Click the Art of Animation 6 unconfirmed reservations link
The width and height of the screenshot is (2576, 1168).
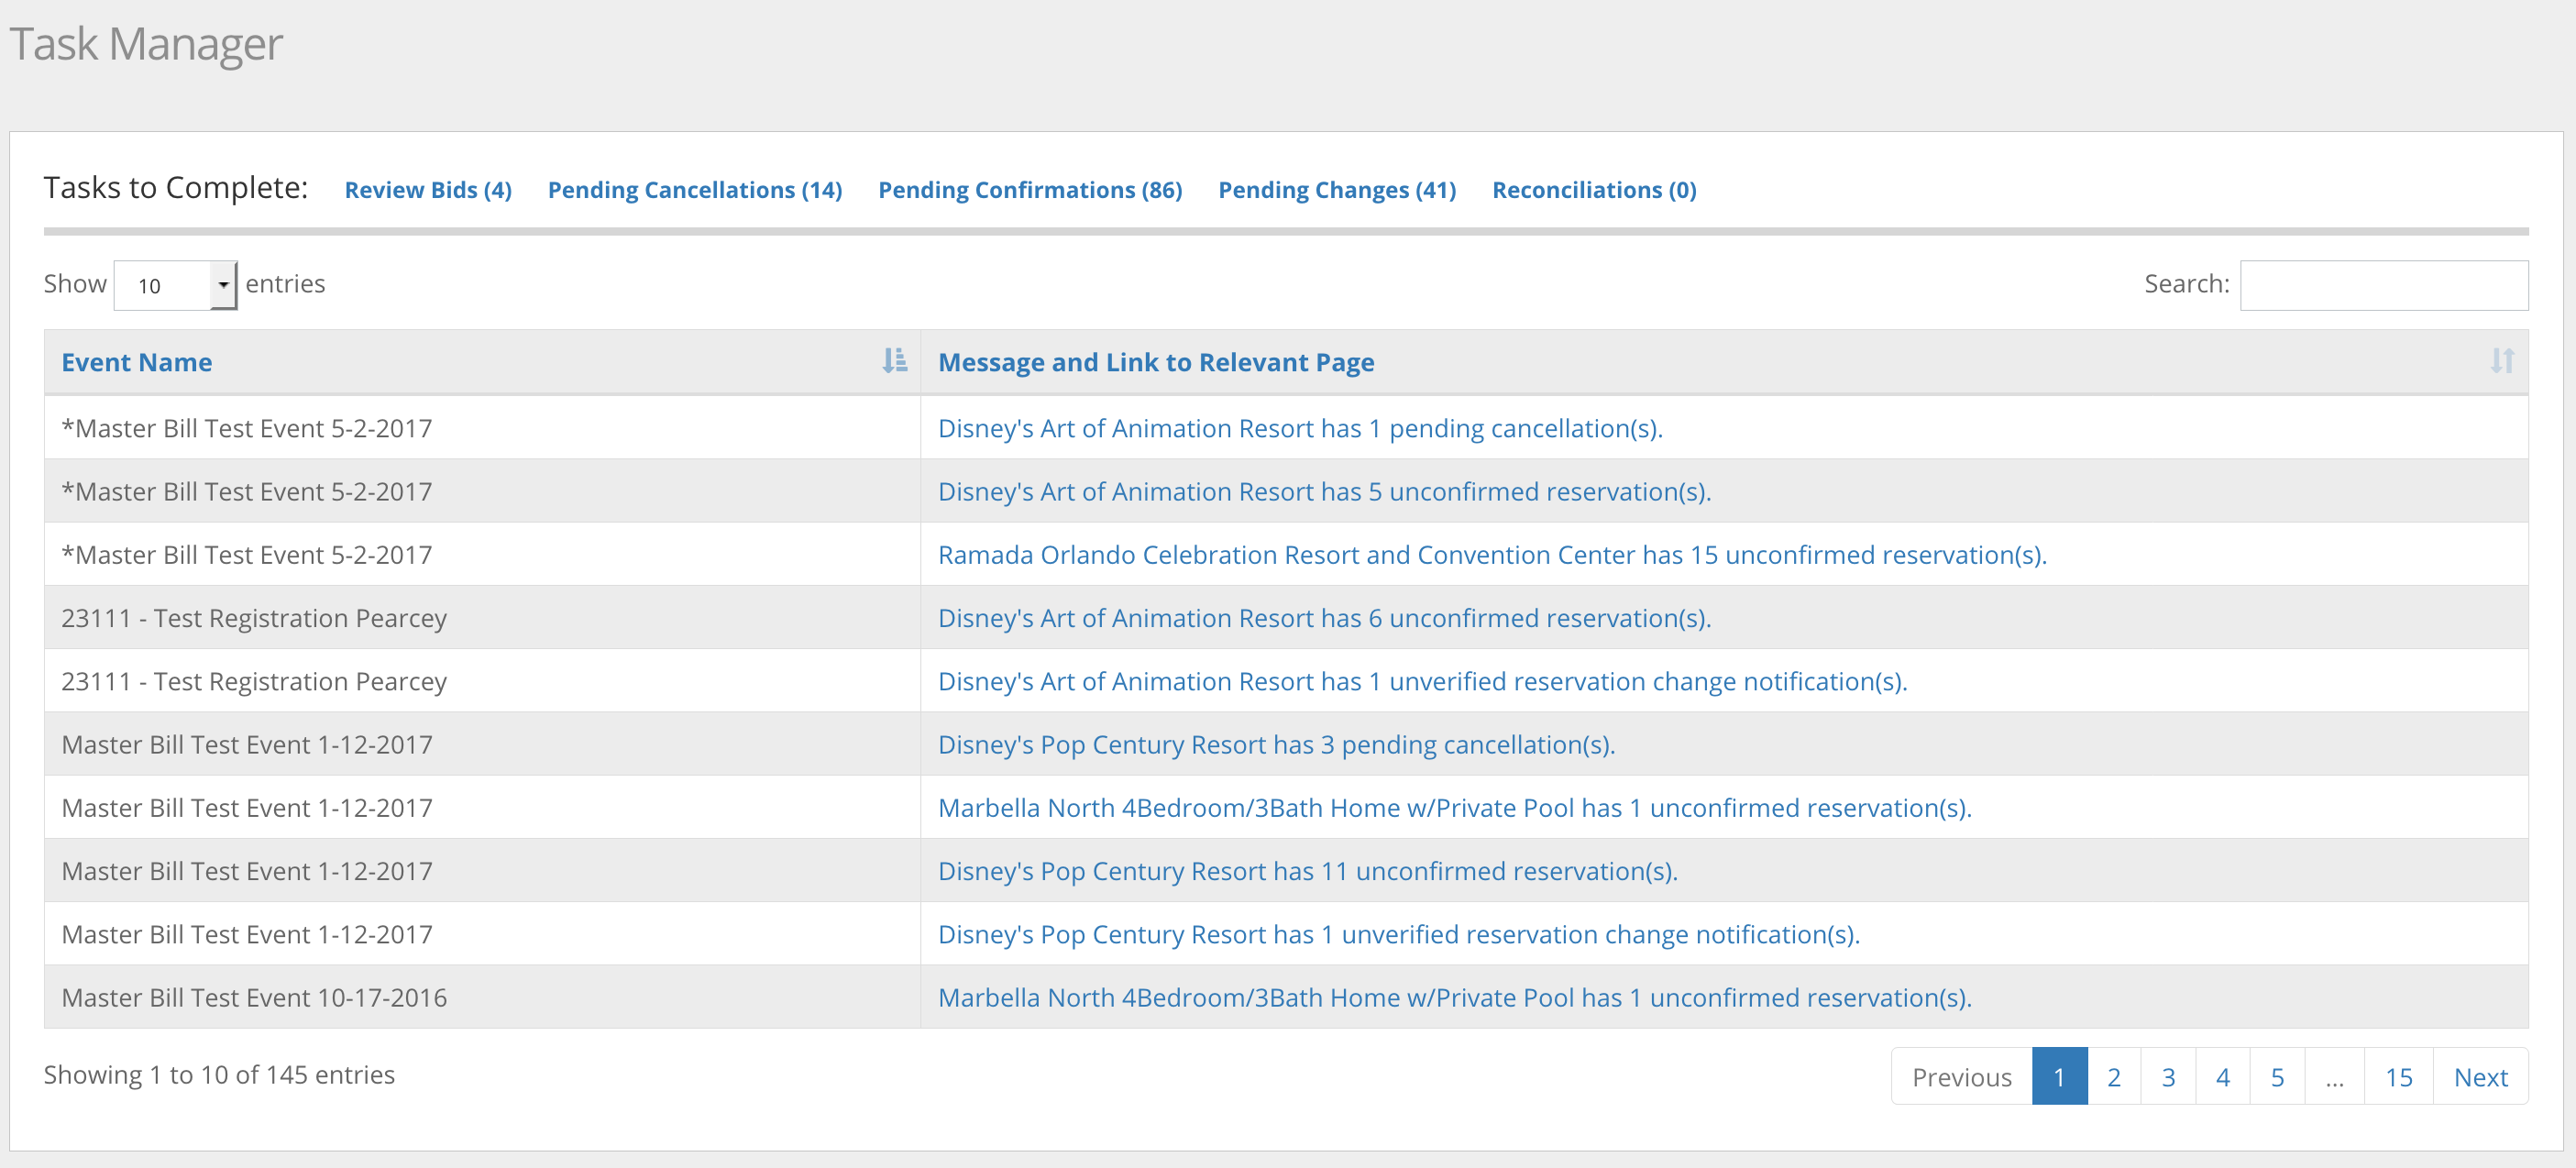pos(1323,618)
